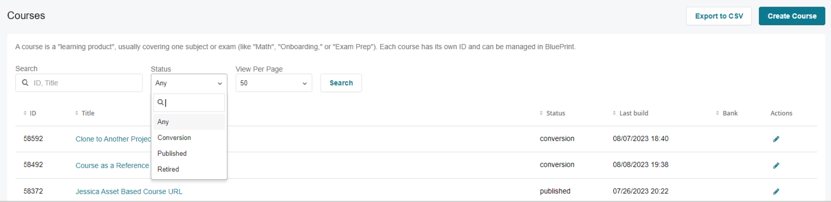Click the Create Course button

792,16
